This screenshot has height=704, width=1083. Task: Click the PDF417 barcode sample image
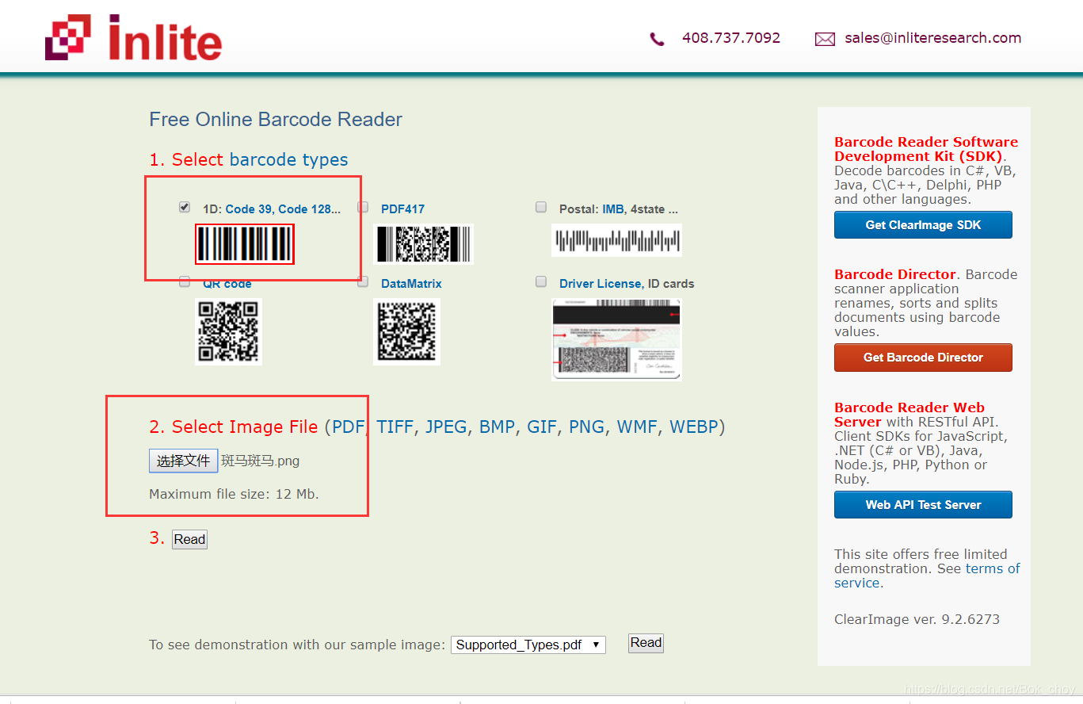[423, 243]
